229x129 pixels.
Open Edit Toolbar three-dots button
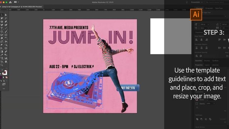tap(4, 89)
